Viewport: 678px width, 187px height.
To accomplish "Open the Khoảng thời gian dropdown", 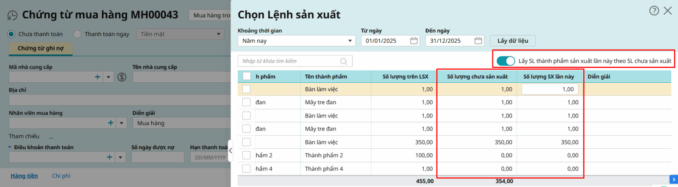I will (x=296, y=41).
